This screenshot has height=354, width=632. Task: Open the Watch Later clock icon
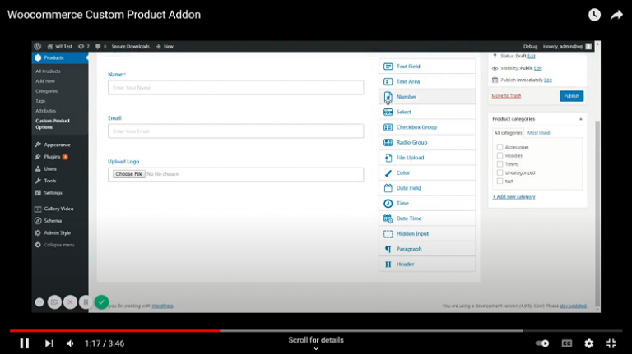click(594, 15)
